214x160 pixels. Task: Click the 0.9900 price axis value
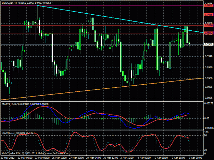[x=209, y=78]
